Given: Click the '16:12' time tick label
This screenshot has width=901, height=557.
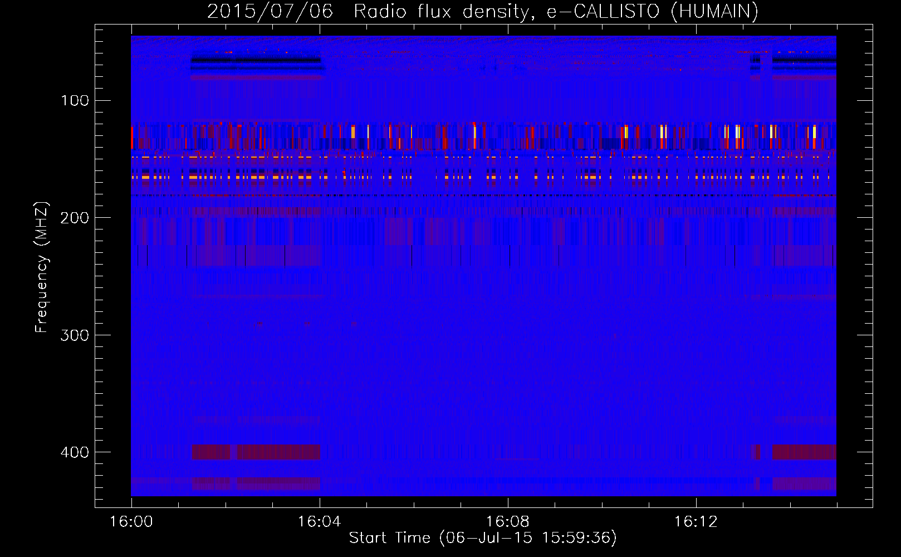Looking at the screenshot, I should (696, 522).
